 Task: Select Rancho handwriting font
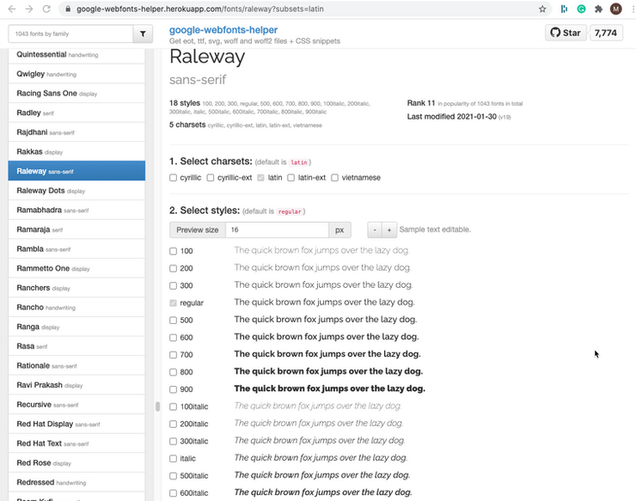[x=76, y=308]
